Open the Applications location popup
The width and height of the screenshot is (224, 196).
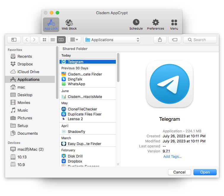coord(112,40)
